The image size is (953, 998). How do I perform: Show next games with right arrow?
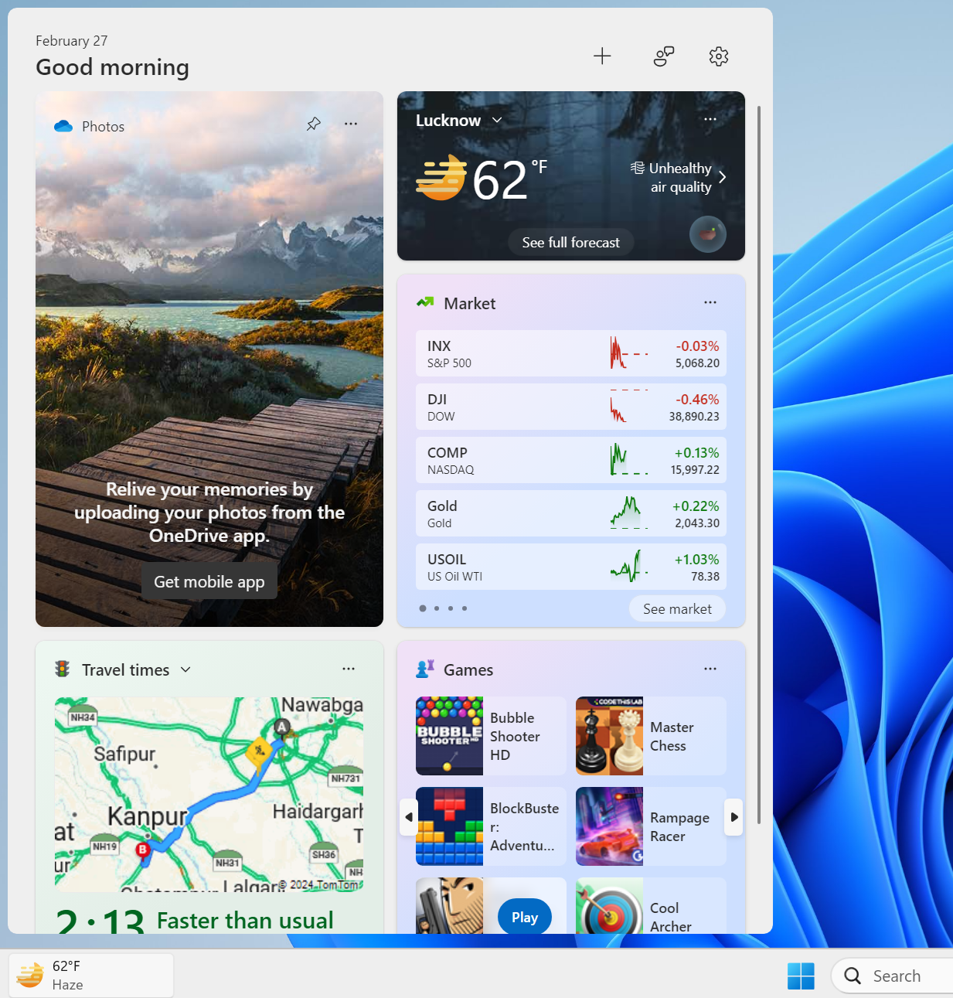(733, 817)
